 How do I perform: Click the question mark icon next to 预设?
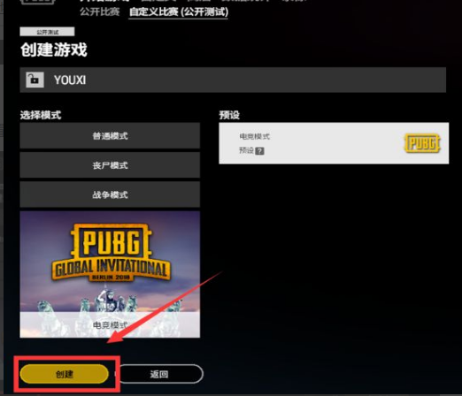(x=259, y=151)
